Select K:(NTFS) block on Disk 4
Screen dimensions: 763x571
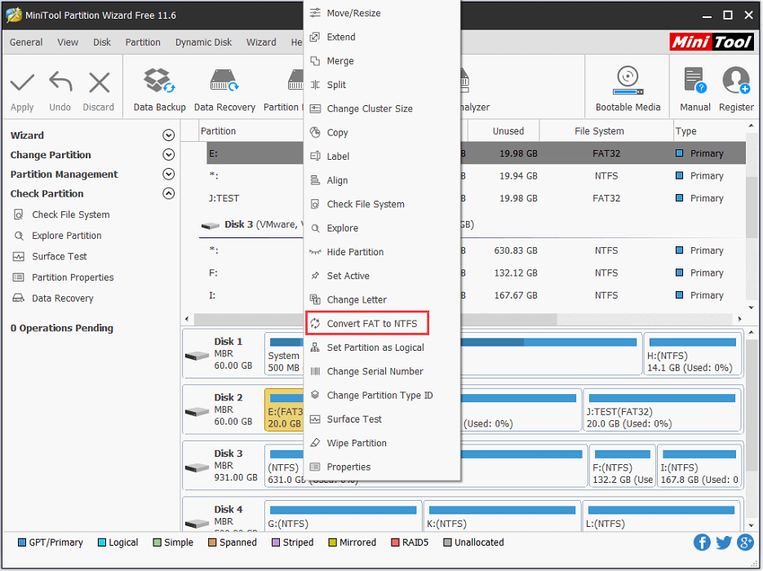(502, 516)
